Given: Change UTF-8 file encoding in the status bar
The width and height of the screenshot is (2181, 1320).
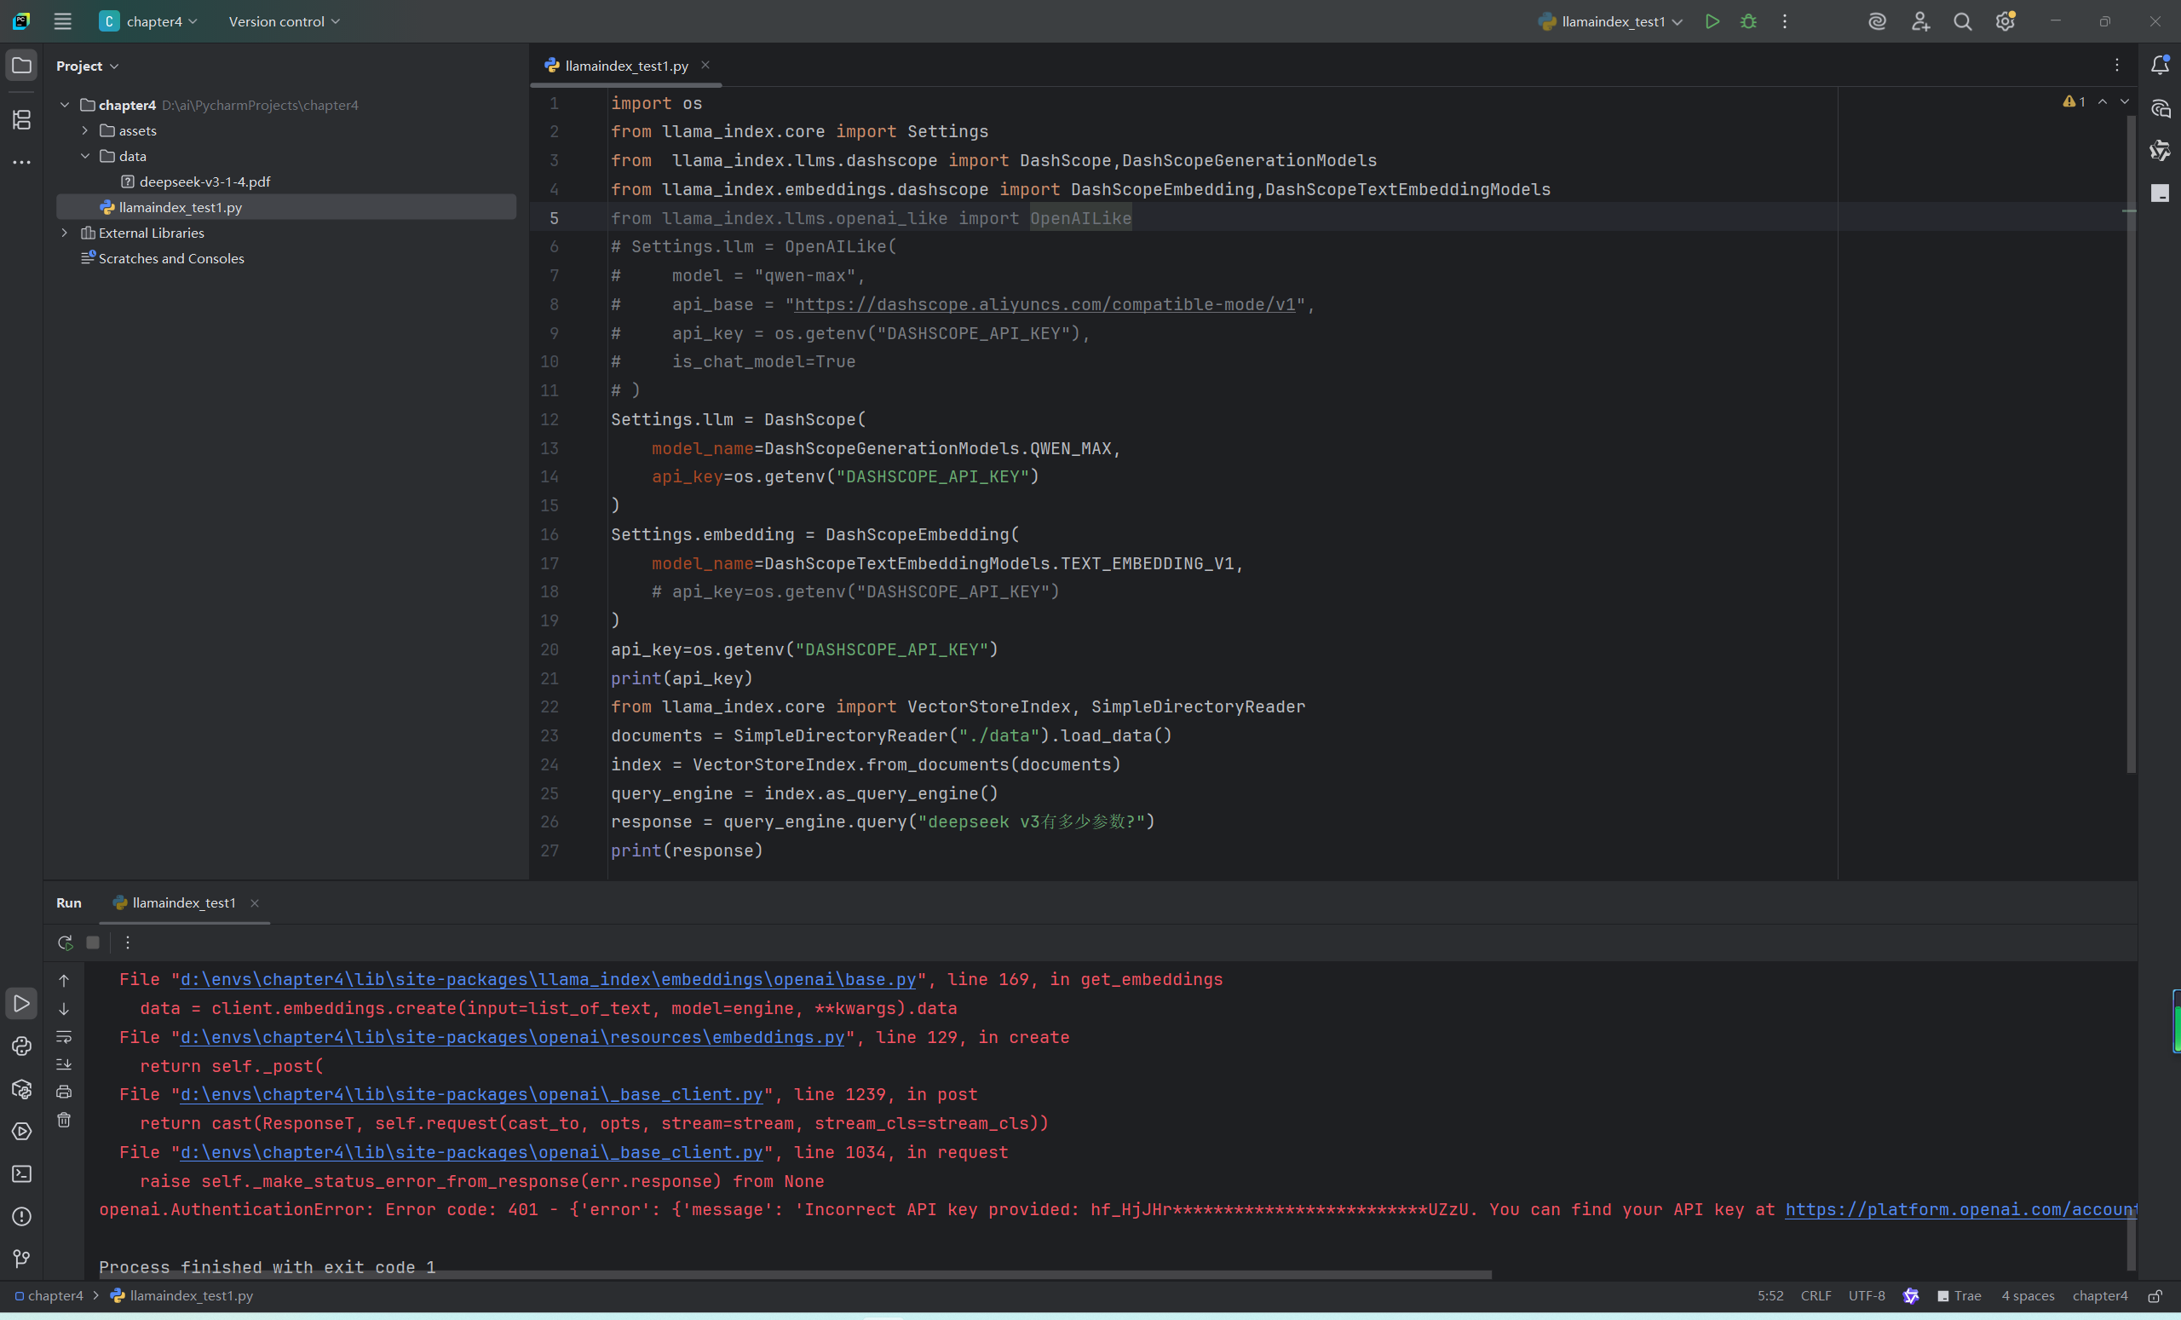Looking at the screenshot, I should pyautogui.click(x=1867, y=1296).
